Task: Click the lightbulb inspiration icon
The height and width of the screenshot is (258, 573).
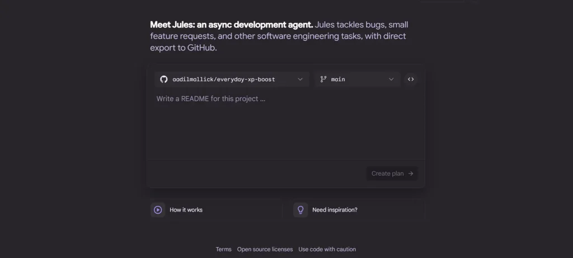Action: pos(300,210)
